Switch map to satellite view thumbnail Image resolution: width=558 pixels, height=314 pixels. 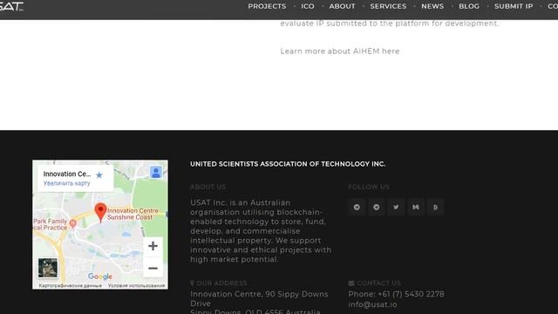(x=48, y=268)
